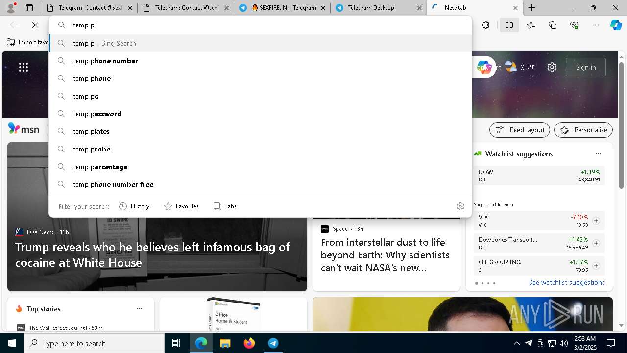Select 'temp p - Bing Search' suggestion
The height and width of the screenshot is (353, 627).
pyautogui.click(x=260, y=43)
